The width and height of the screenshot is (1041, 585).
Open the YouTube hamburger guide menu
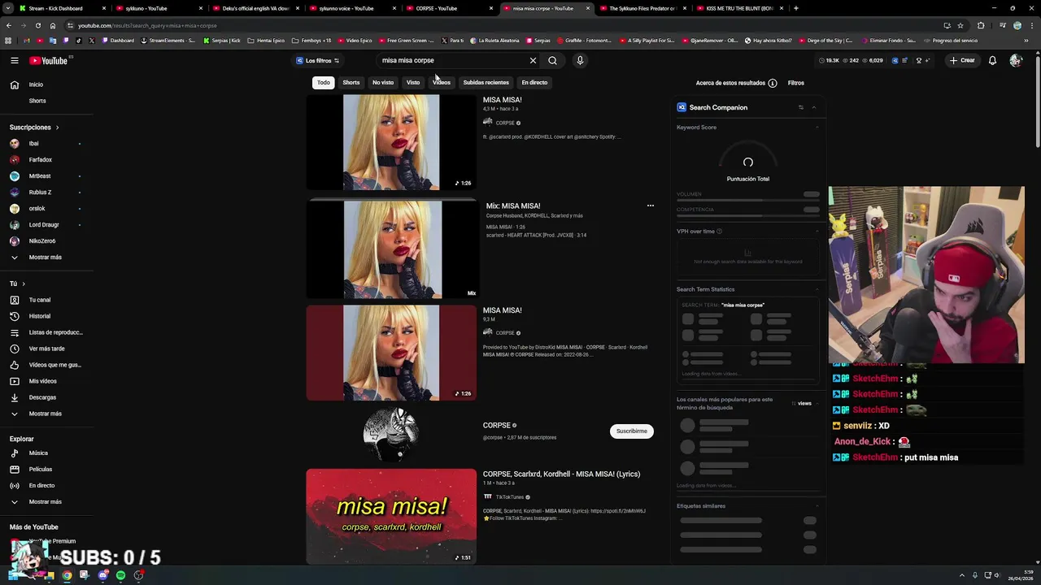[15, 60]
